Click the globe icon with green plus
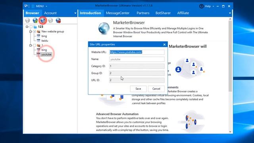 pos(35,20)
